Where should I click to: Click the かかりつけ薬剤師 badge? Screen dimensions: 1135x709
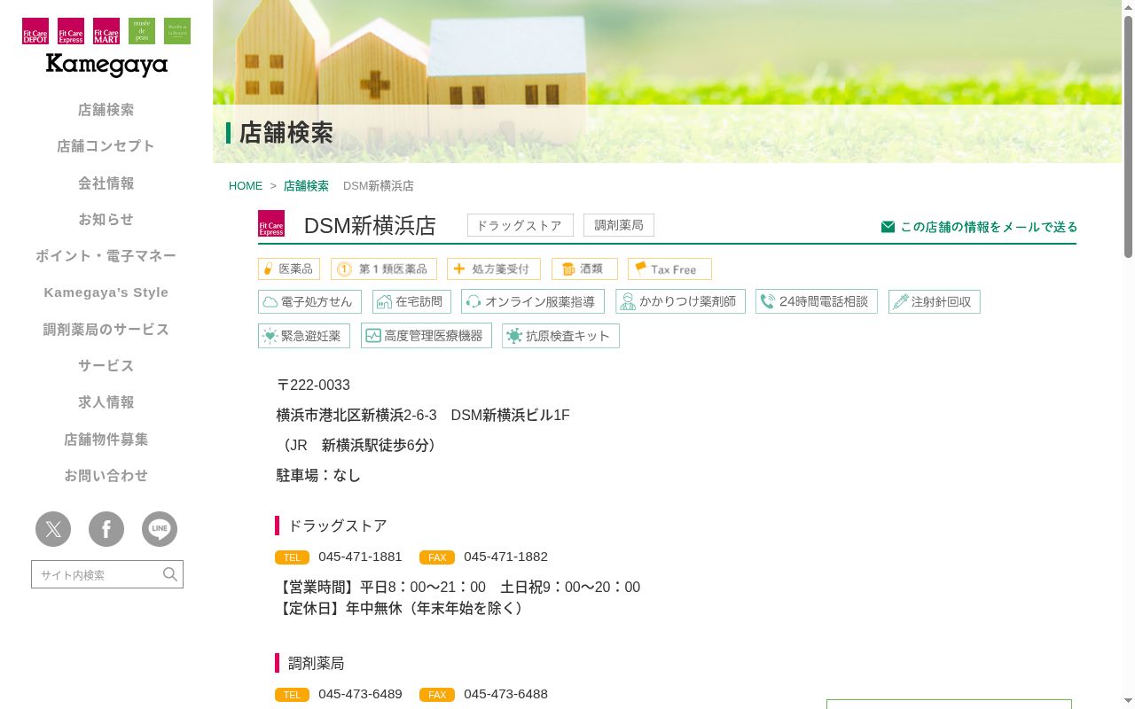(680, 301)
